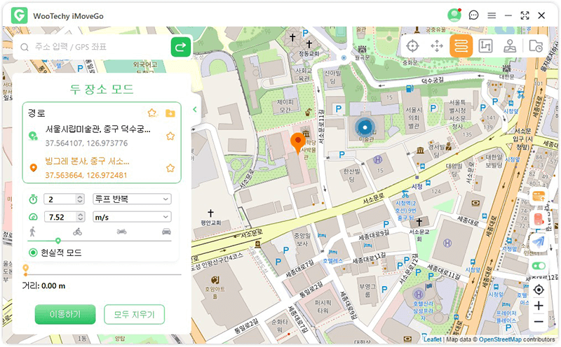This screenshot has width=561, height=347.
Task: Zoom in on the map
Action: pyautogui.click(x=539, y=306)
